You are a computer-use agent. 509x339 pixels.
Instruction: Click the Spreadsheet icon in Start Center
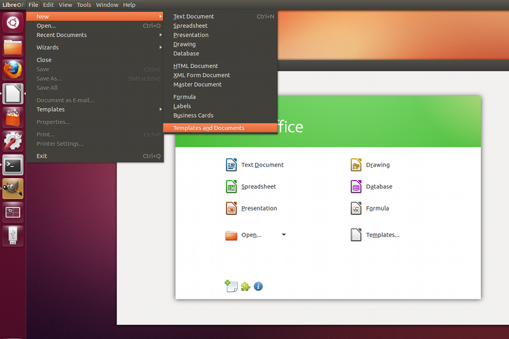pos(231,186)
